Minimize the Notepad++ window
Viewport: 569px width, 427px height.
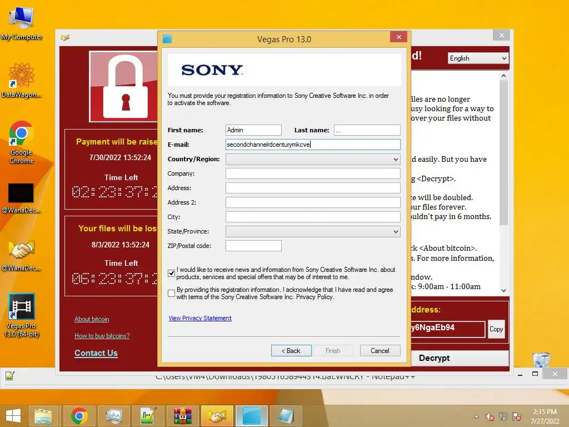(x=520, y=374)
